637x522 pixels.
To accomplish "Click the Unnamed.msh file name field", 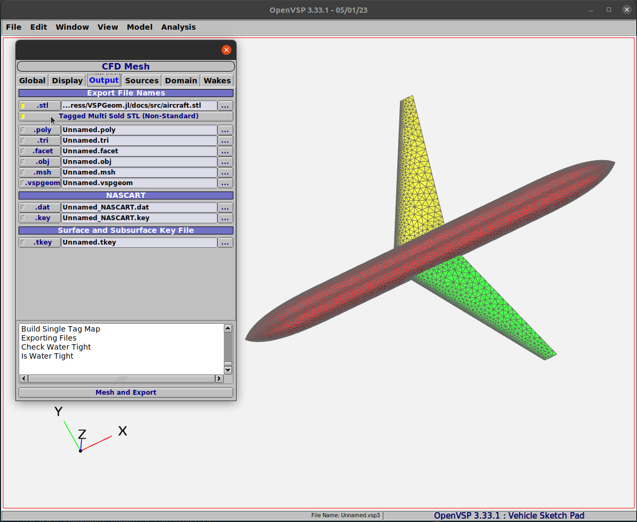I will 139,172.
